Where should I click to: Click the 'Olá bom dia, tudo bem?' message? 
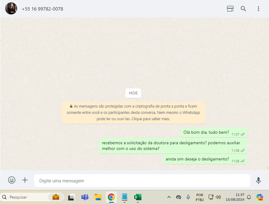[x=206, y=132]
